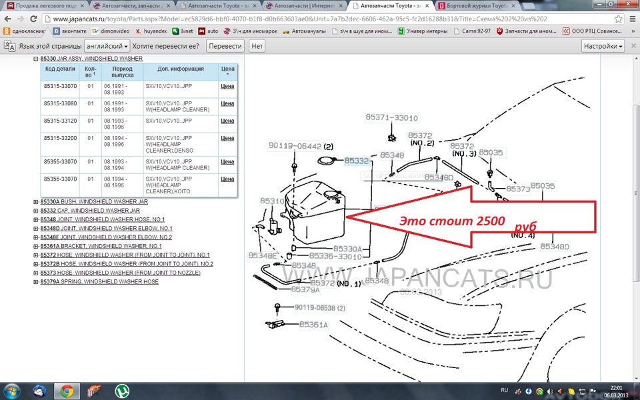
Task: Open Цена link for 85315-33200
Action: (227, 139)
